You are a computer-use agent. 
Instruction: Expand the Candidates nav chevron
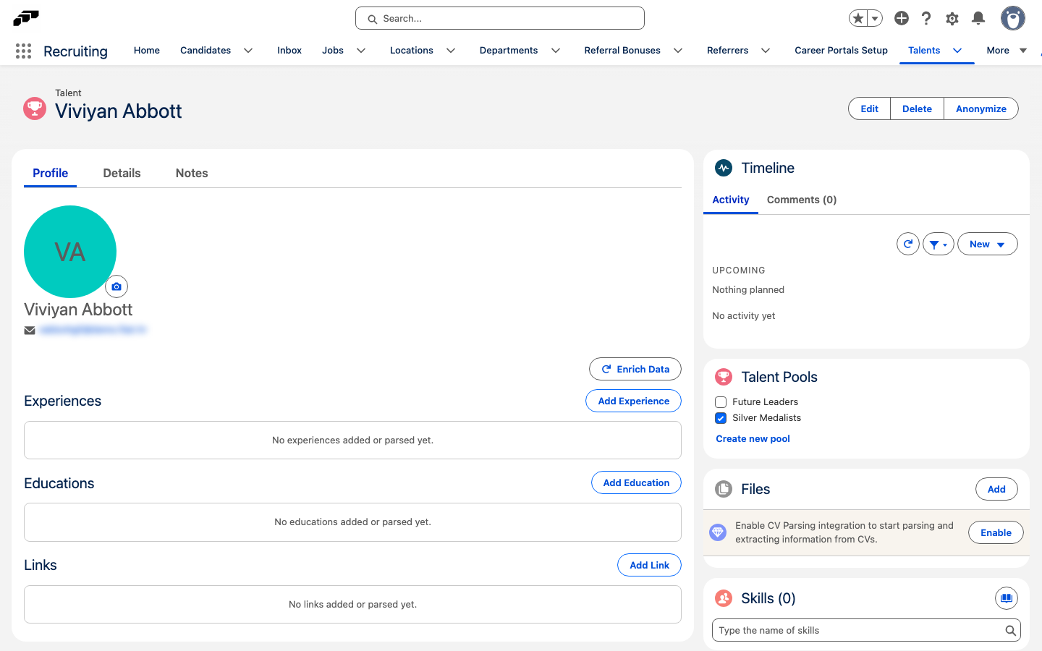(x=248, y=51)
